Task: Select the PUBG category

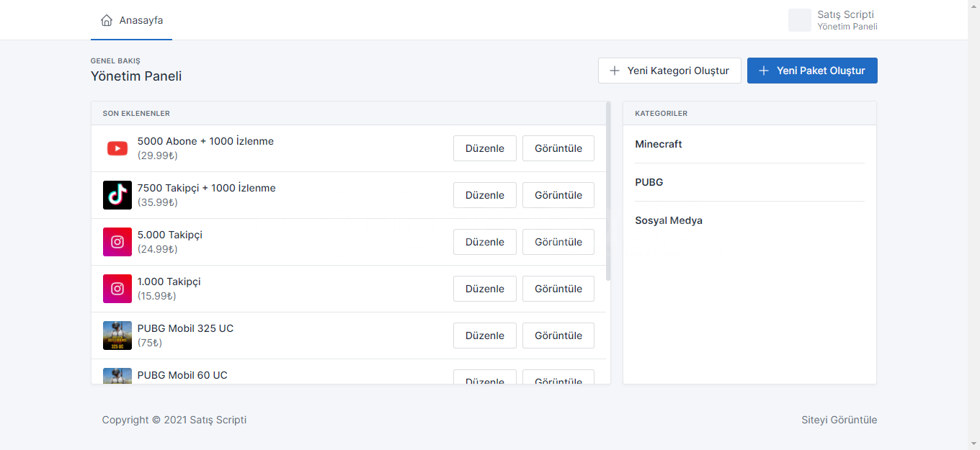Action: pos(649,182)
